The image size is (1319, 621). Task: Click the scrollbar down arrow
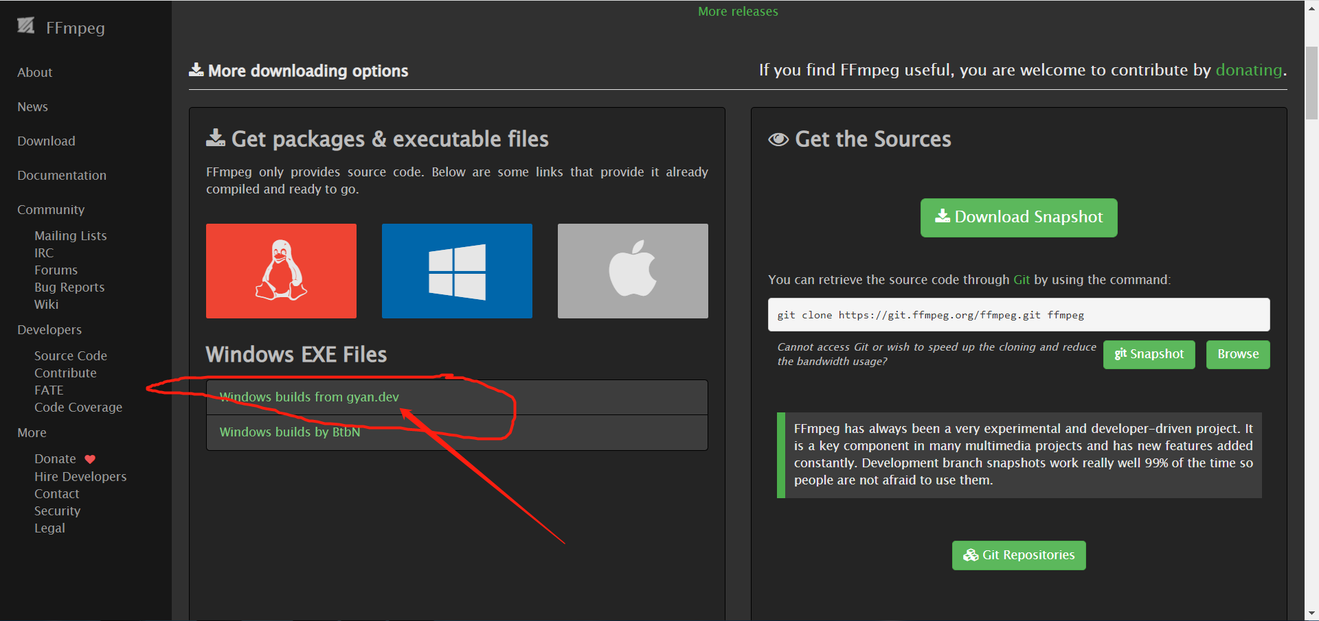click(x=1311, y=613)
